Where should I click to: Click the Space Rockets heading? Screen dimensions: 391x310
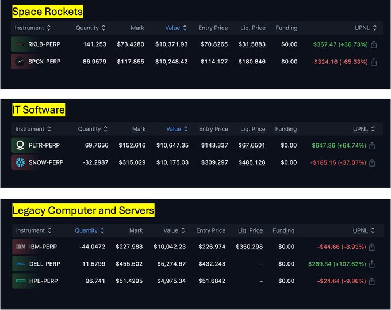coord(47,12)
